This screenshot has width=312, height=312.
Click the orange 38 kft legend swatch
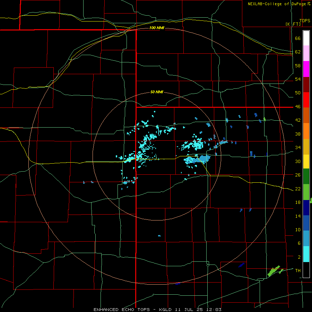pos(306,131)
